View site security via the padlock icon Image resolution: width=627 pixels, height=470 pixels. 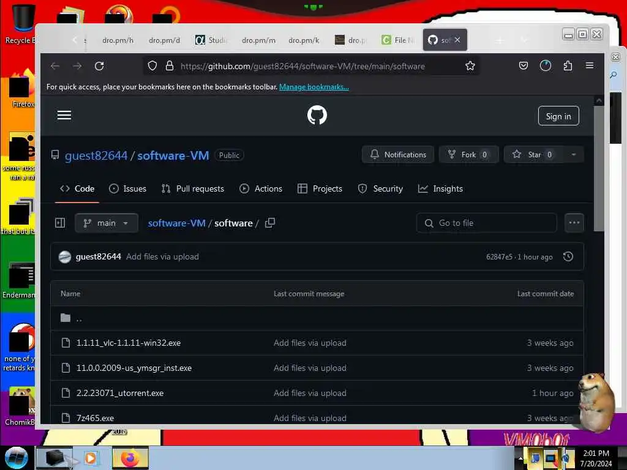(x=170, y=66)
